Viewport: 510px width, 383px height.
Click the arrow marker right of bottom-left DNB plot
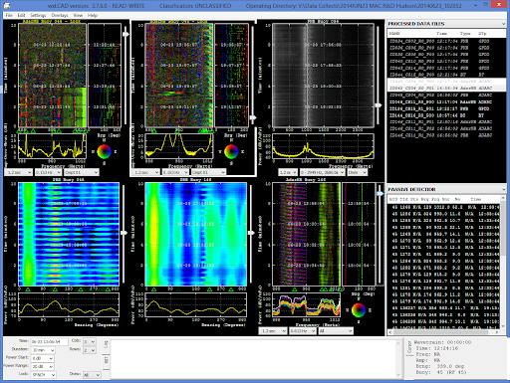point(124,233)
